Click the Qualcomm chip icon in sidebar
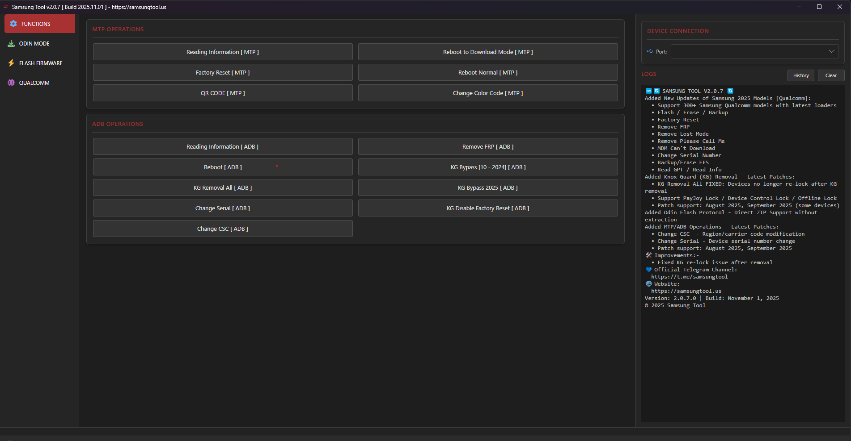The image size is (851, 441). [11, 83]
